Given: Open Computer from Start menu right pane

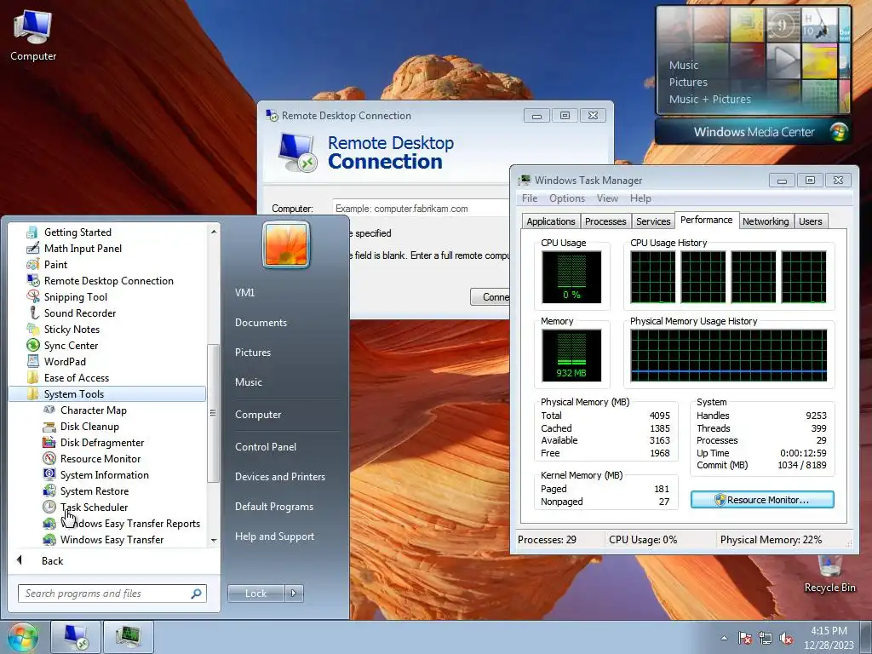Looking at the screenshot, I should 258,415.
